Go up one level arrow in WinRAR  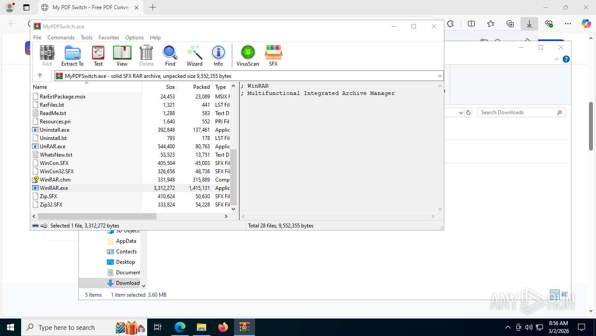tap(40, 76)
